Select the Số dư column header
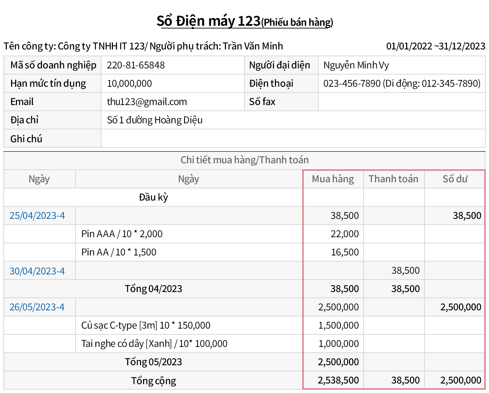The height and width of the screenshot is (393, 489). (455, 179)
